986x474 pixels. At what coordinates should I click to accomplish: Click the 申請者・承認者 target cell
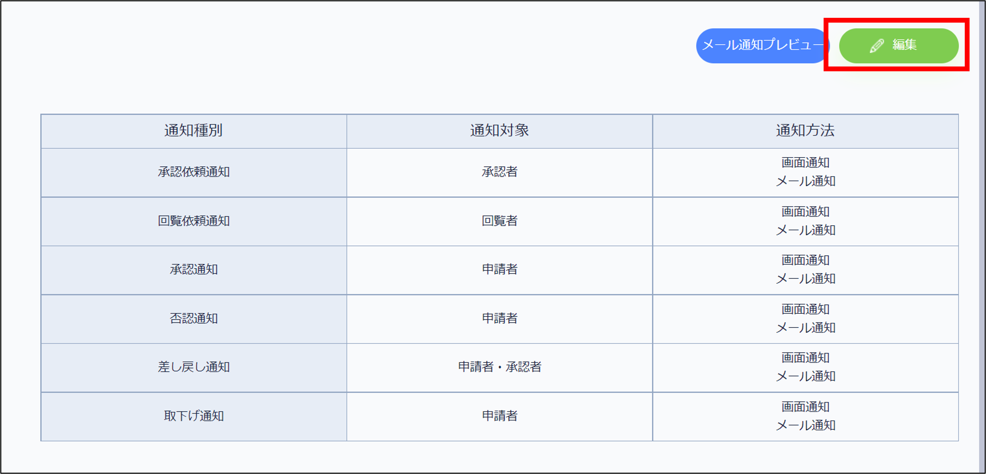(x=499, y=367)
